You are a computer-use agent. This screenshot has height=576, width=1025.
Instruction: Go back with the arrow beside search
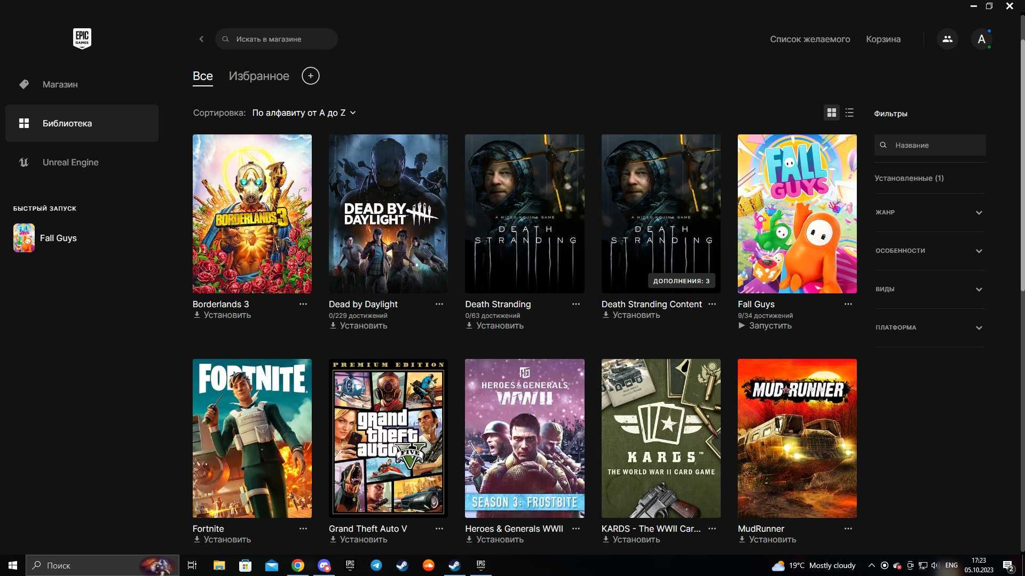pyautogui.click(x=201, y=39)
